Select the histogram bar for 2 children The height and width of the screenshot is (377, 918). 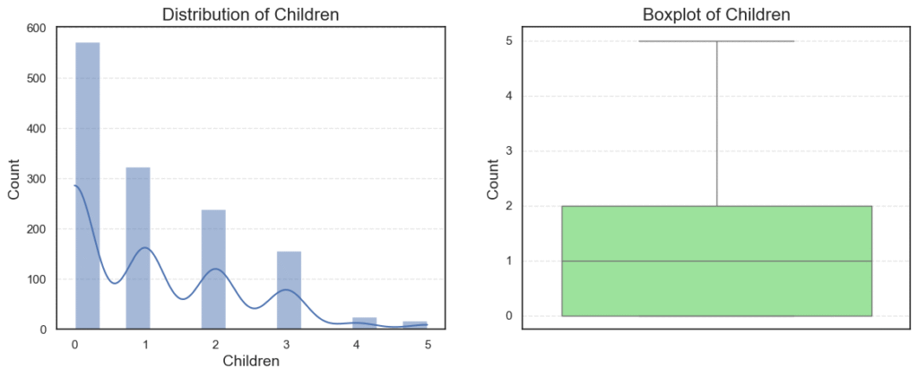(213, 269)
